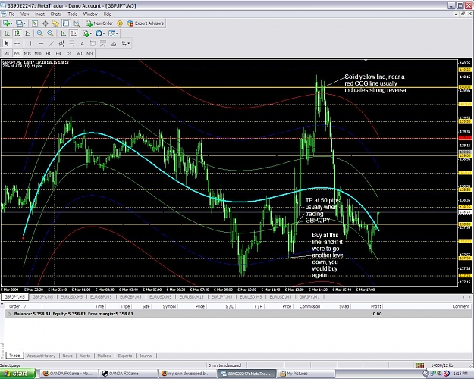Image resolution: width=474 pixels, height=379 pixels.
Task: Switch chart to bar chart
Action: 7,33
